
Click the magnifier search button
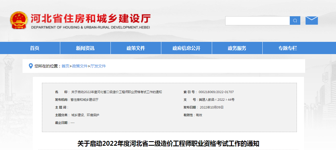tap(295, 21)
